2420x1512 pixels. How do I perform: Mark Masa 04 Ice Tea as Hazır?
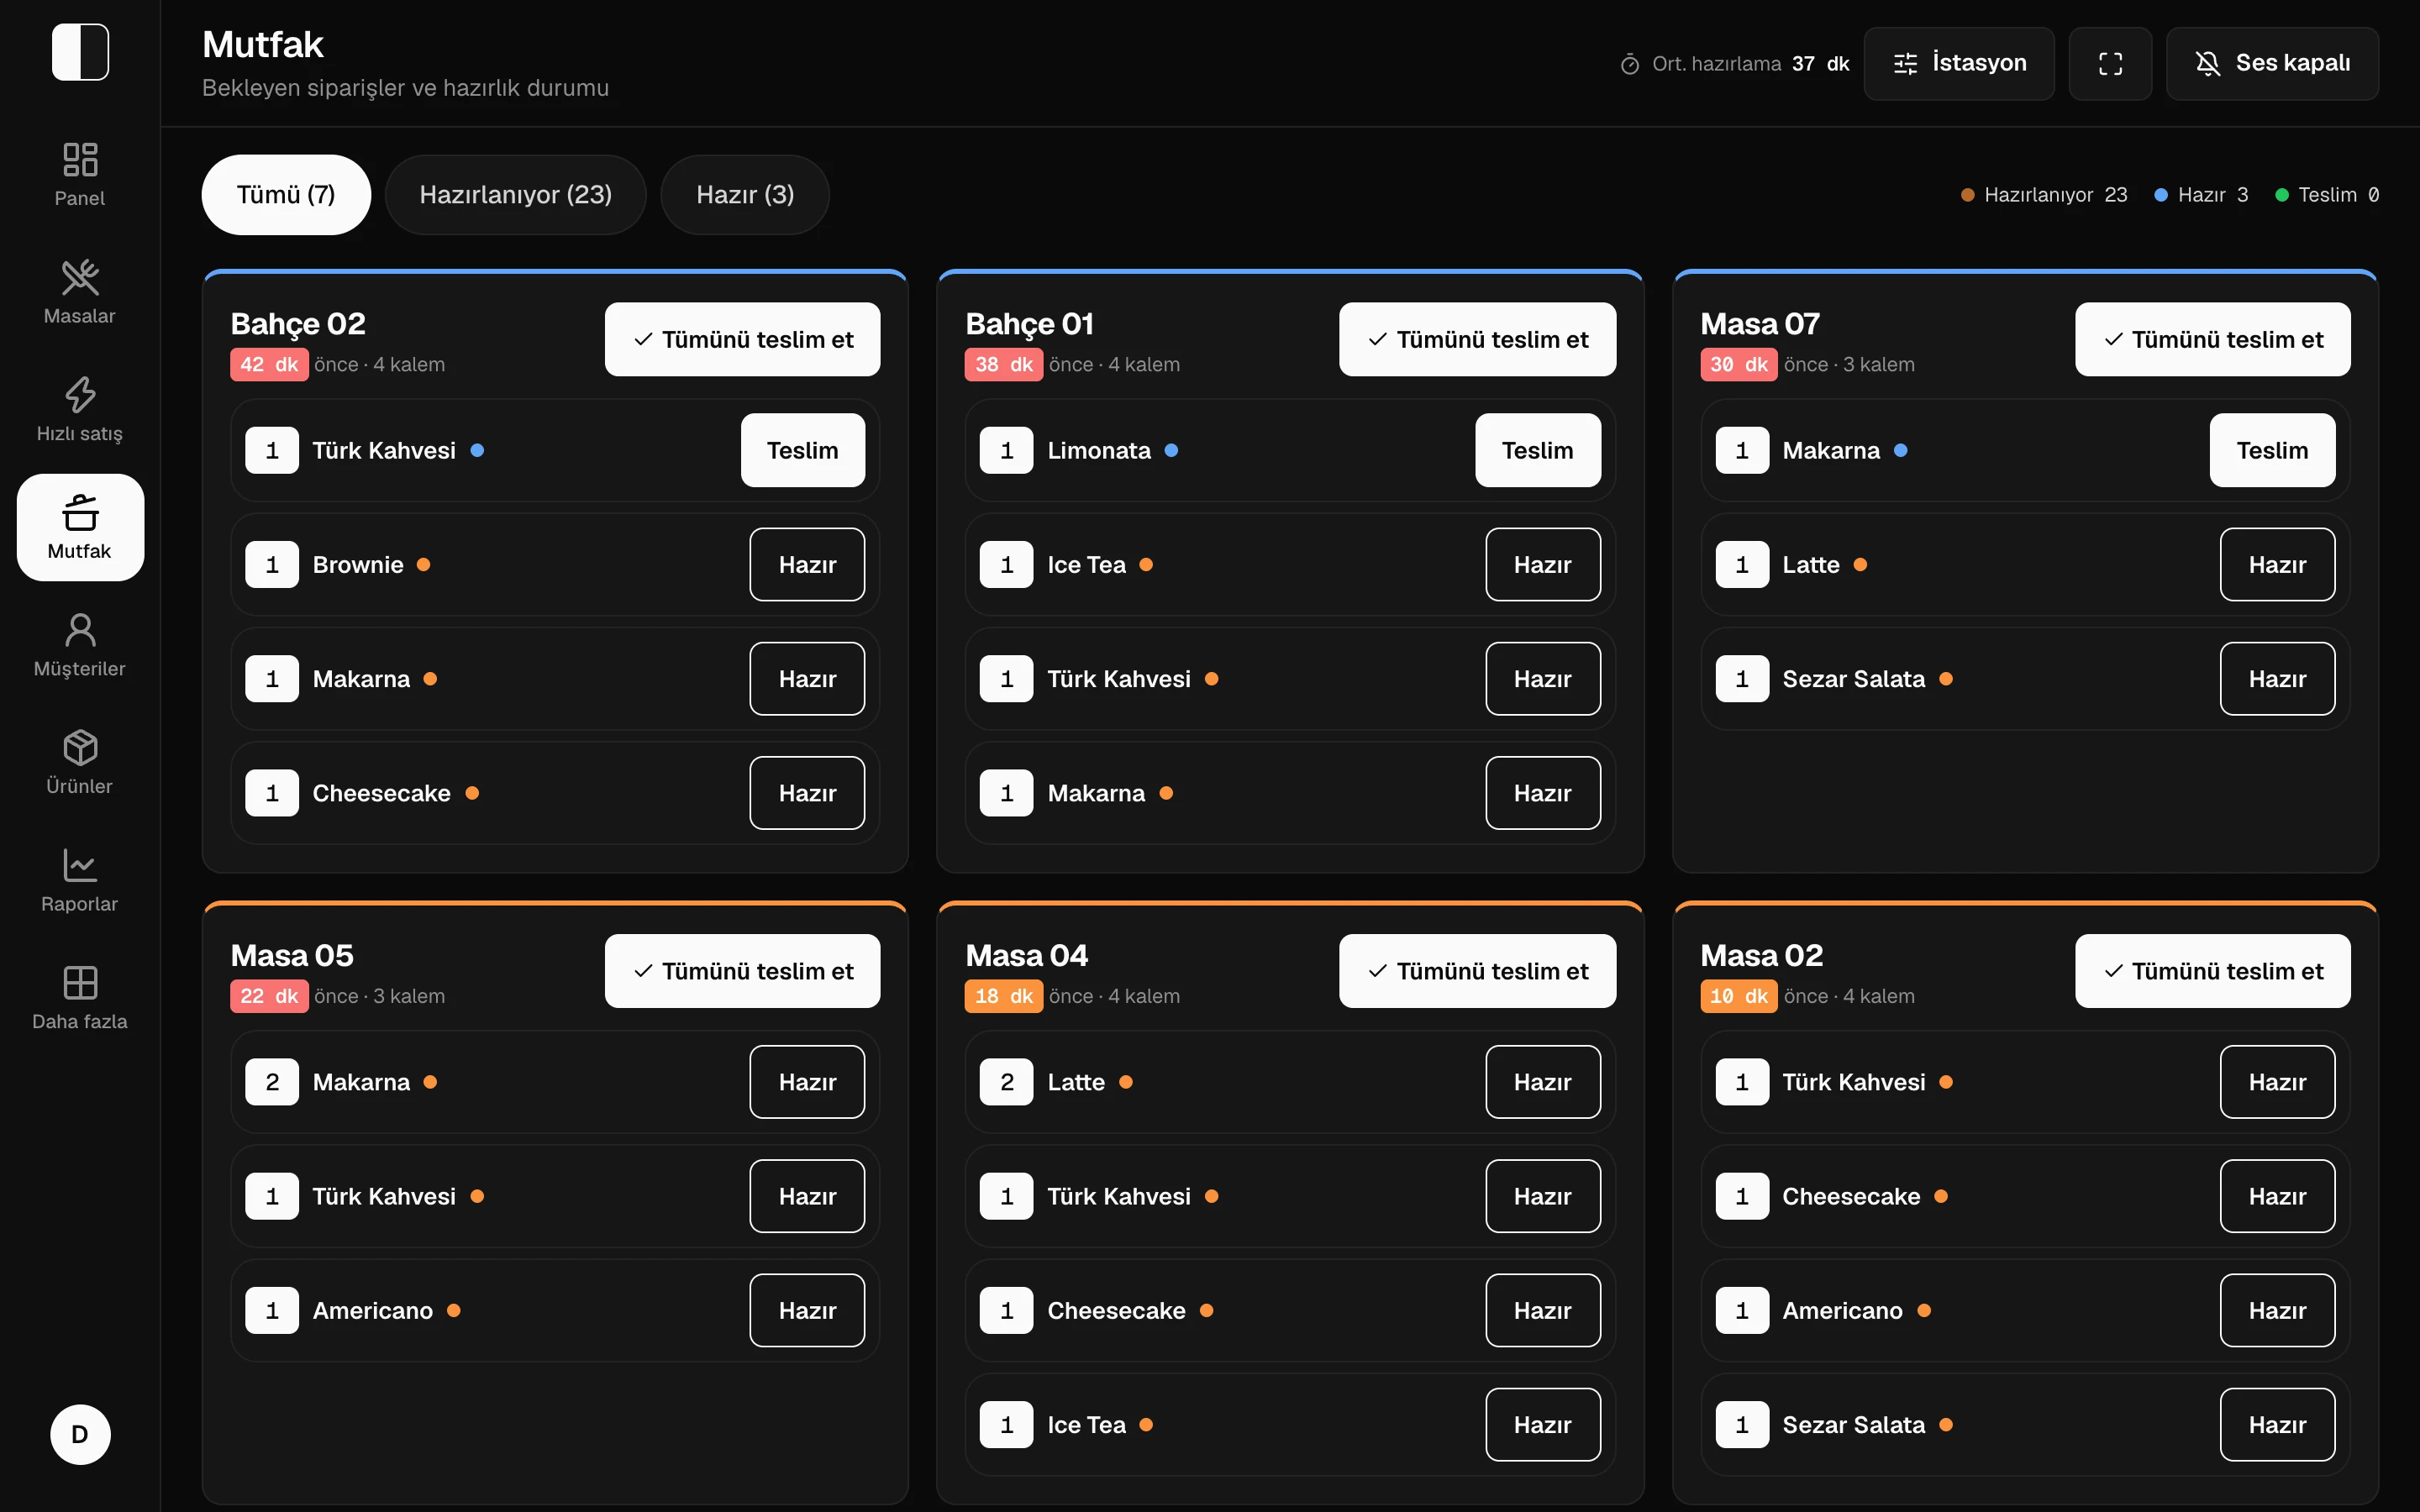point(1542,1424)
